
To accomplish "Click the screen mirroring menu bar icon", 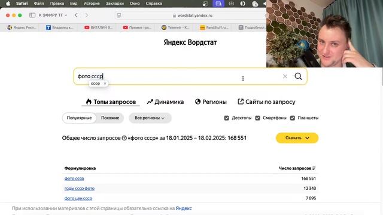I will [x=218, y=4].
